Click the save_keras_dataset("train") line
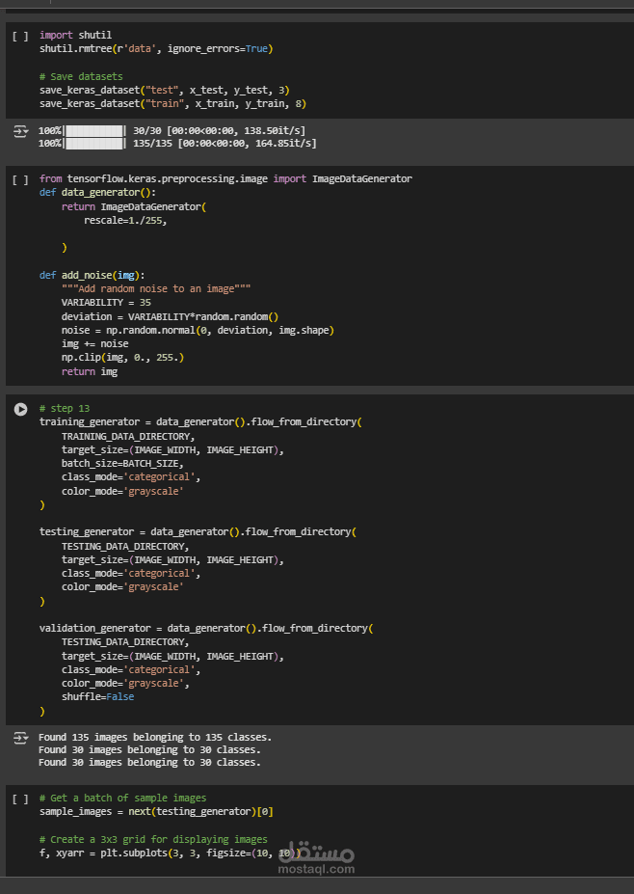 [172, 103]
